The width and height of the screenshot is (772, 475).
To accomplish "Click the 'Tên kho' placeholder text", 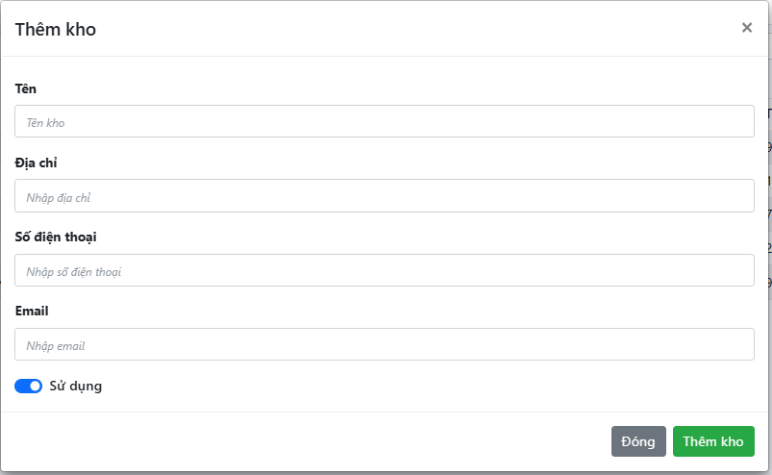I will pos(46,122).
